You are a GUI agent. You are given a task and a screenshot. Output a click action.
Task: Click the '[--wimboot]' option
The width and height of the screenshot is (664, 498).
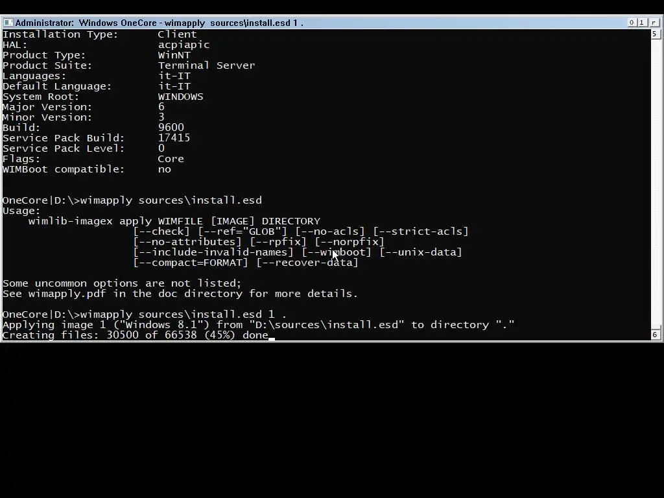337,252
